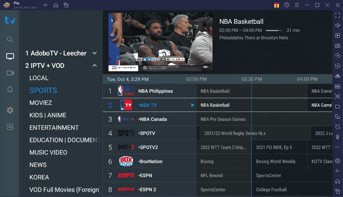Screen dimensions: 343x197
Task: Click the exit/logout icon in left sidebar
Action: 10,127
